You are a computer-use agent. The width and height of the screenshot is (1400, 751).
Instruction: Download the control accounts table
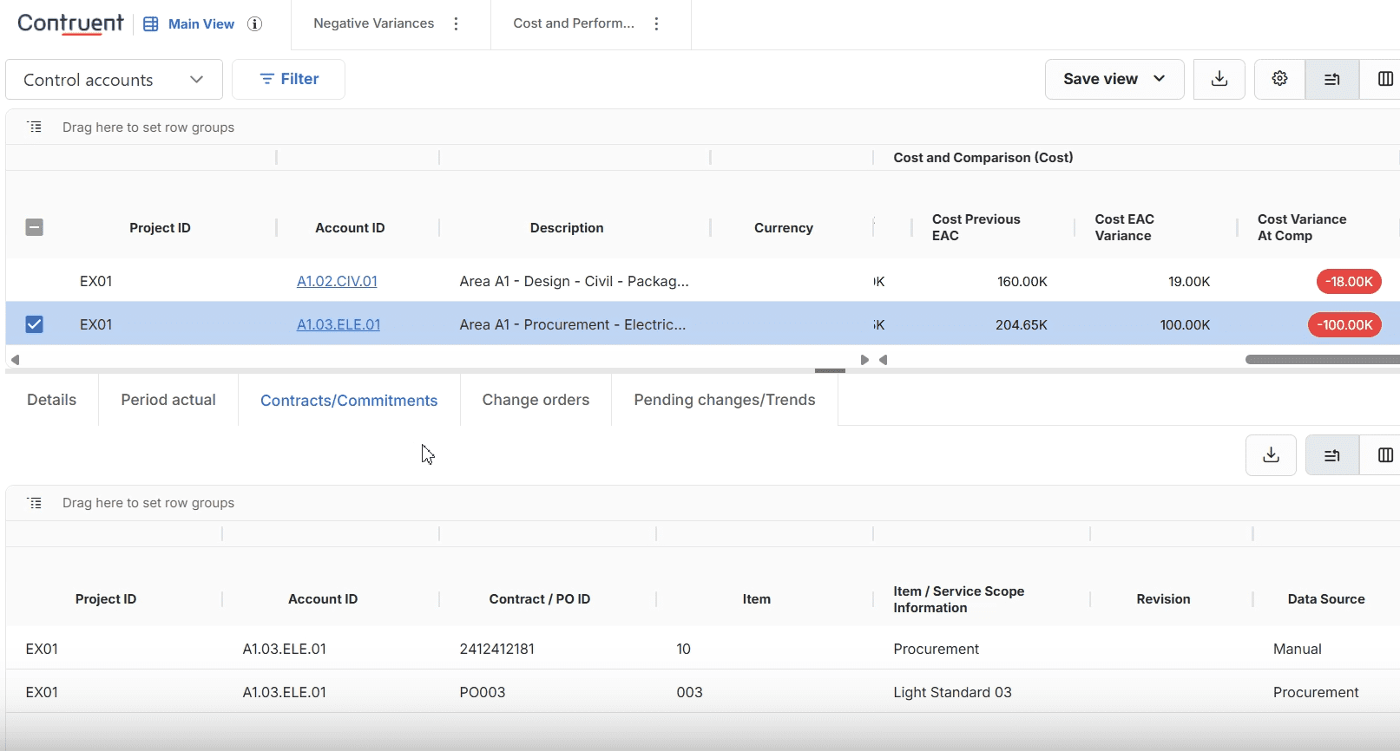click(x=1219, y=79)
